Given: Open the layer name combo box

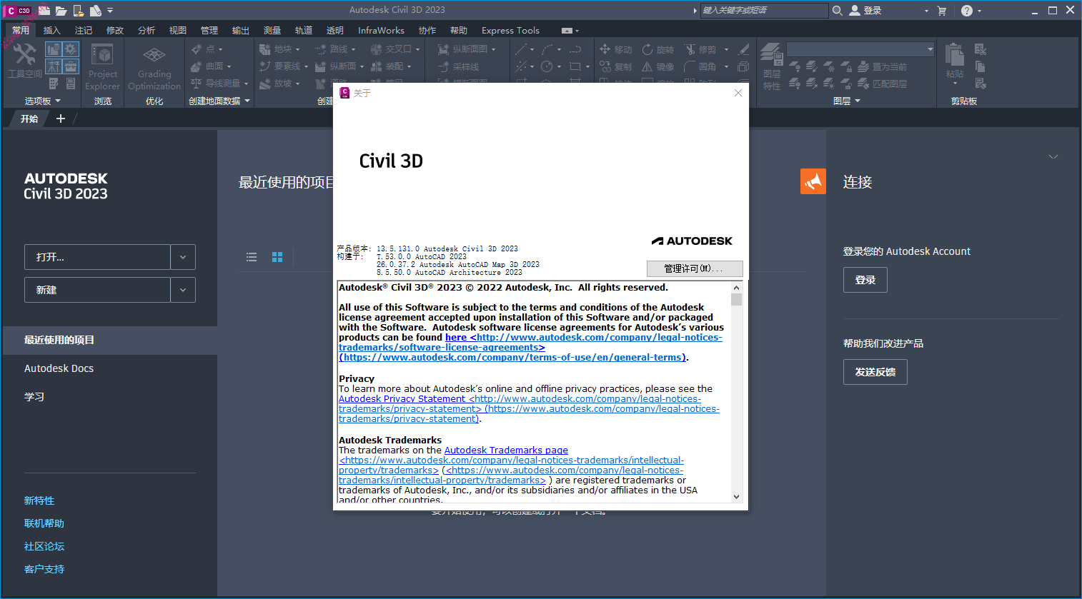Looking at the screenshot, I should pos(860,49).
